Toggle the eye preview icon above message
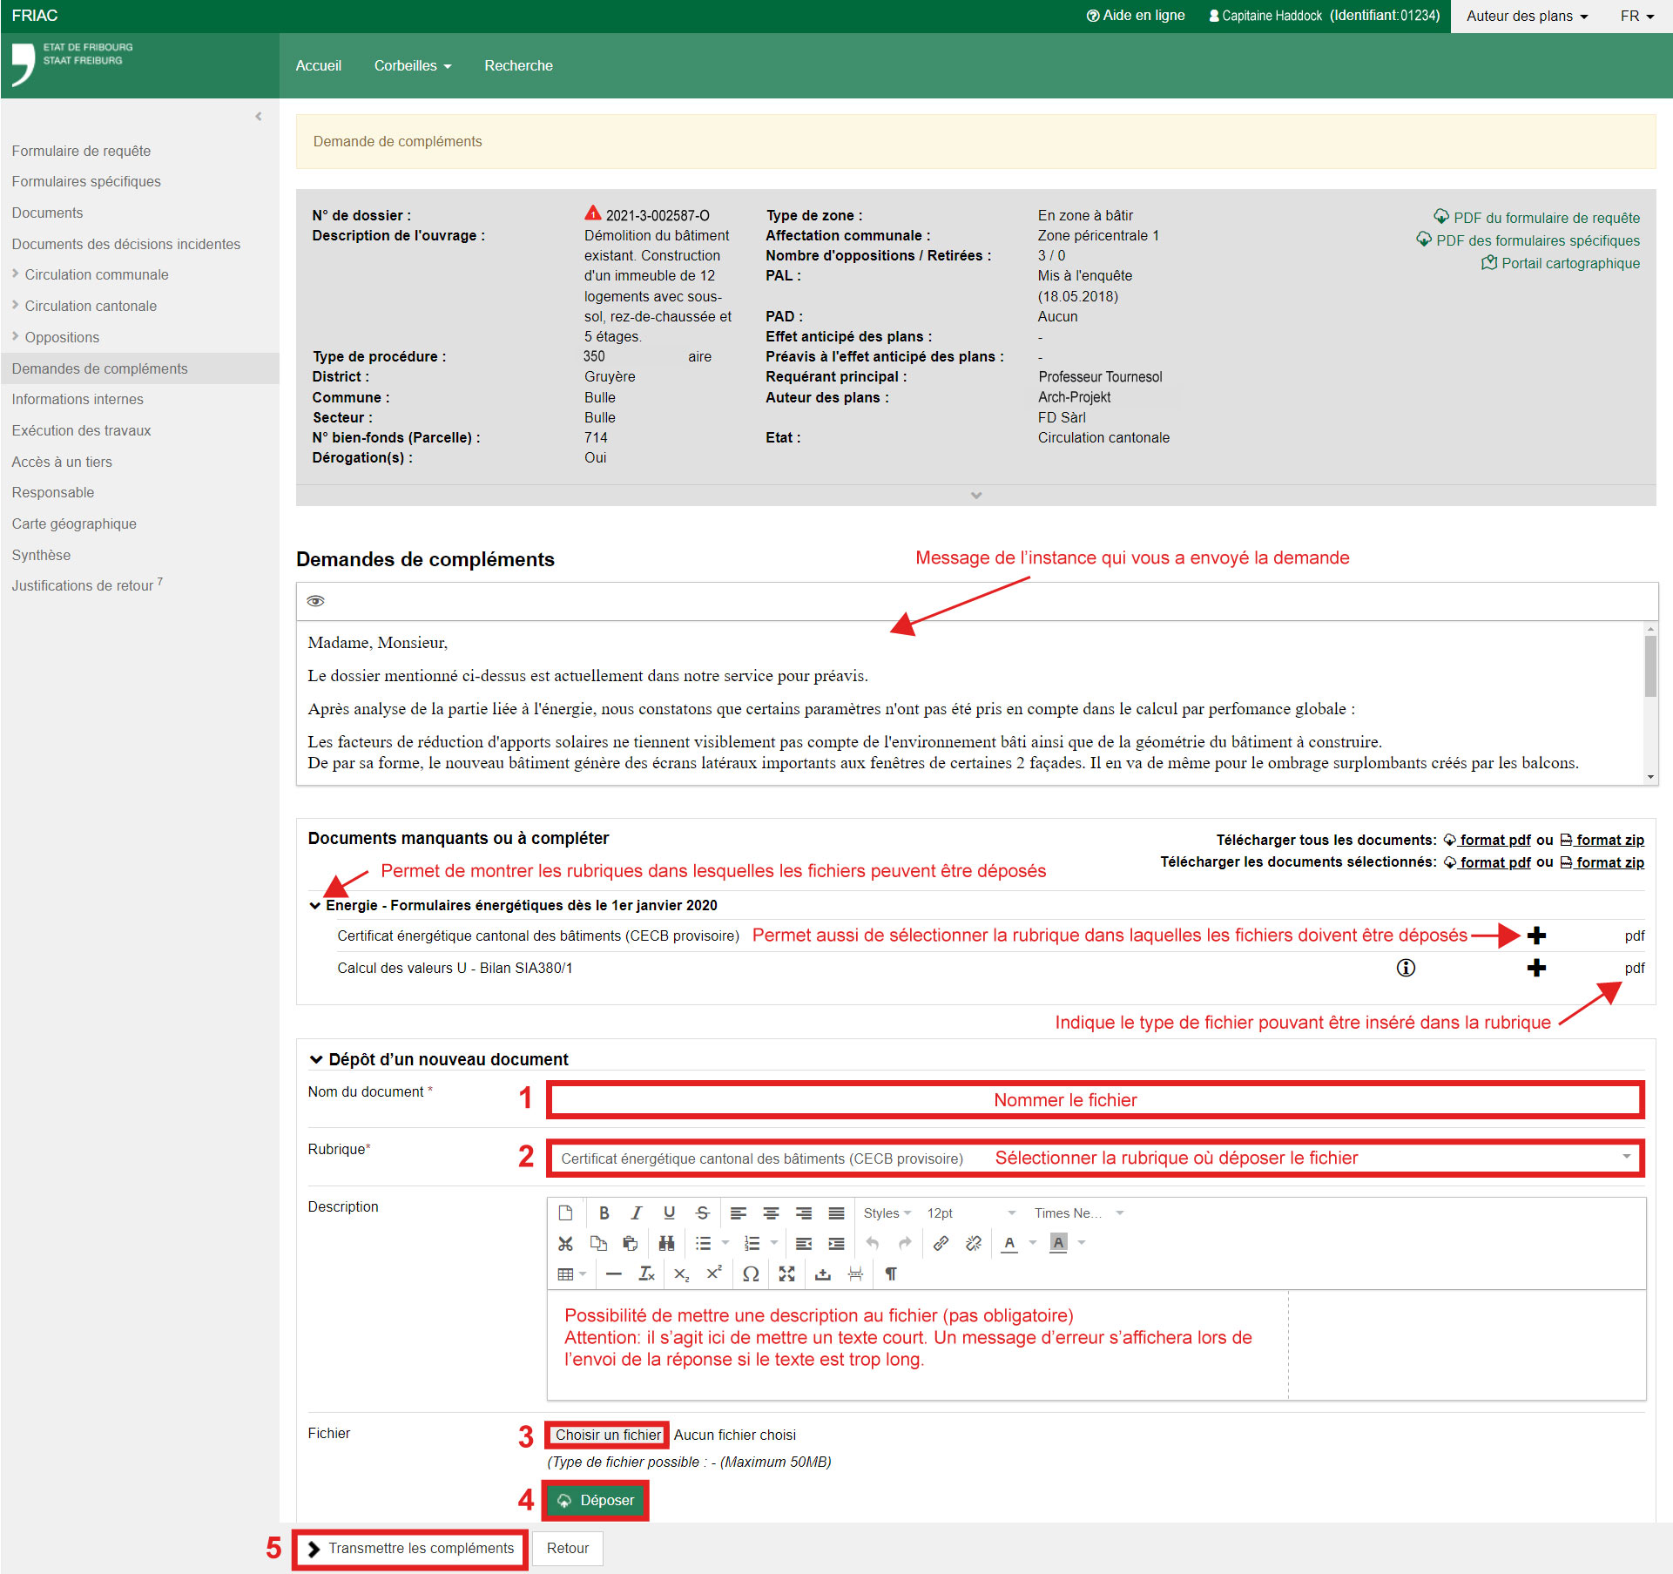Viewport: 1673px width, 1574px height. (315, 601)
